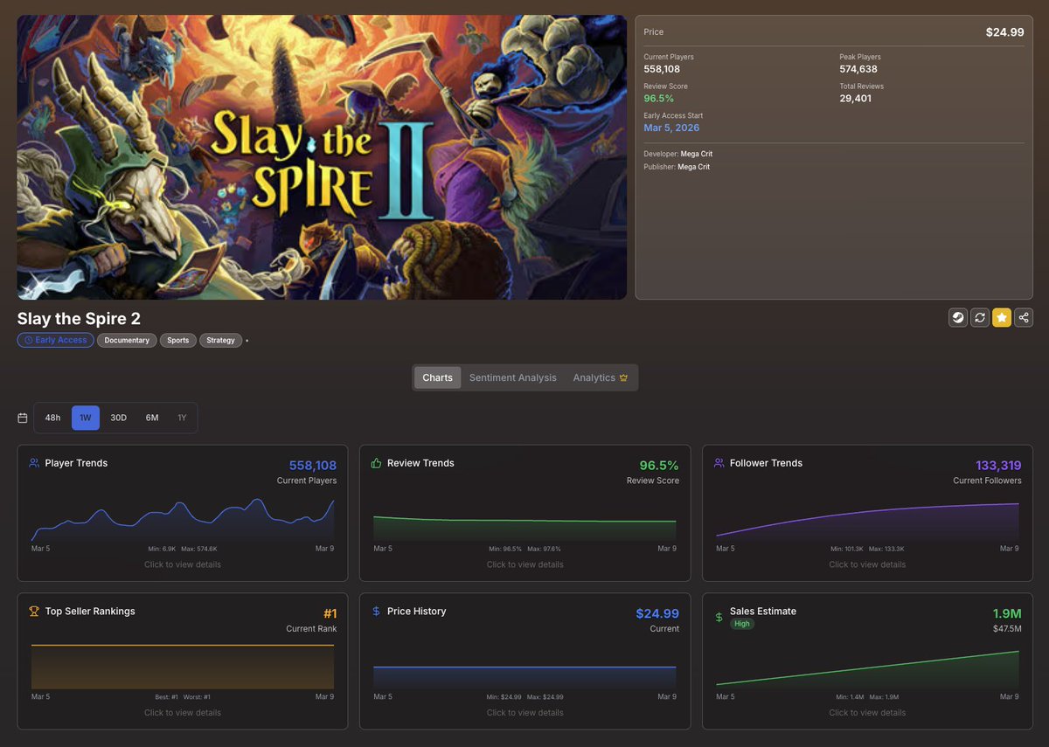Click the Documentary genre tag
The width and height of the screenshot is (1049, 747).
[127, 340]
